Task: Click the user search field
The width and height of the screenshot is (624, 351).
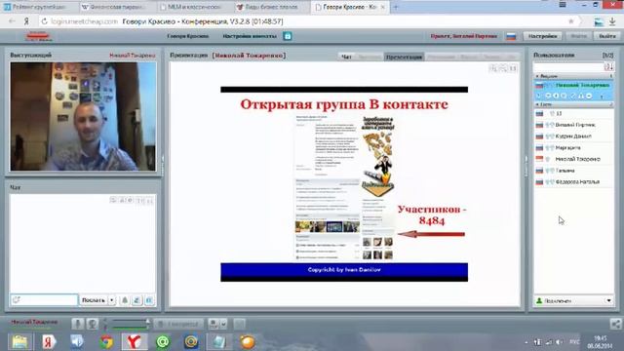Action: [568, 67]
